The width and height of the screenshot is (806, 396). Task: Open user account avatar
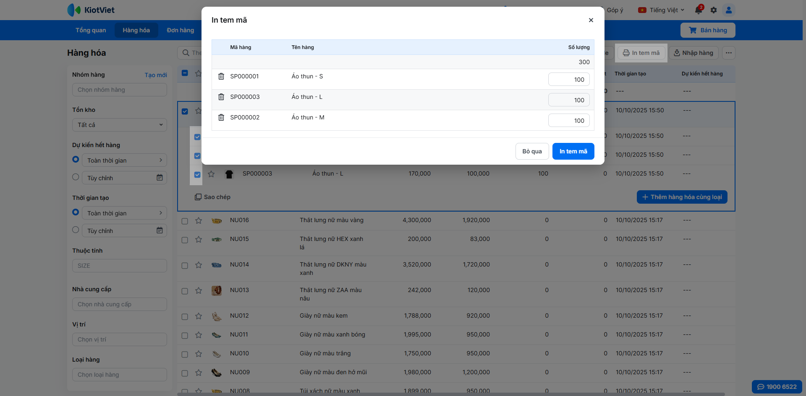pos(729,10)
